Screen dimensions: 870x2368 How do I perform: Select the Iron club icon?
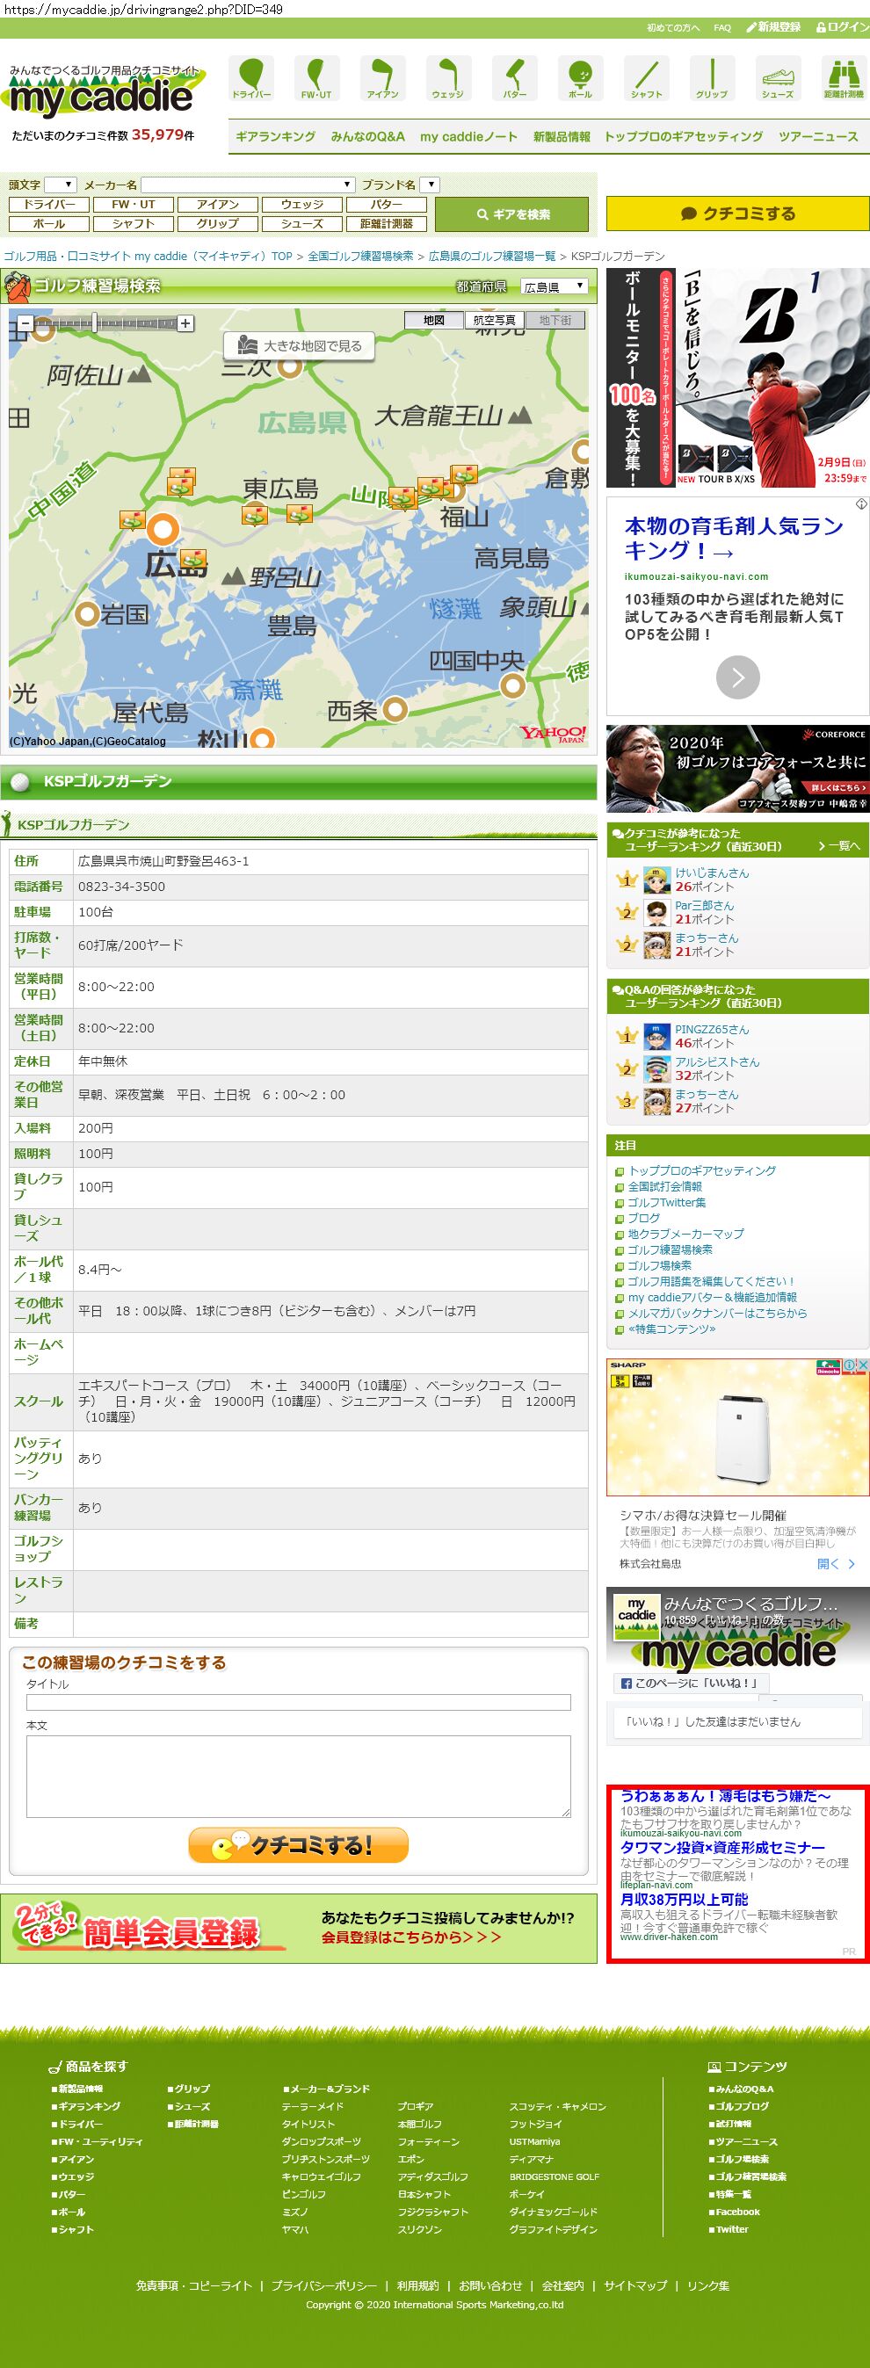point(382,77)
